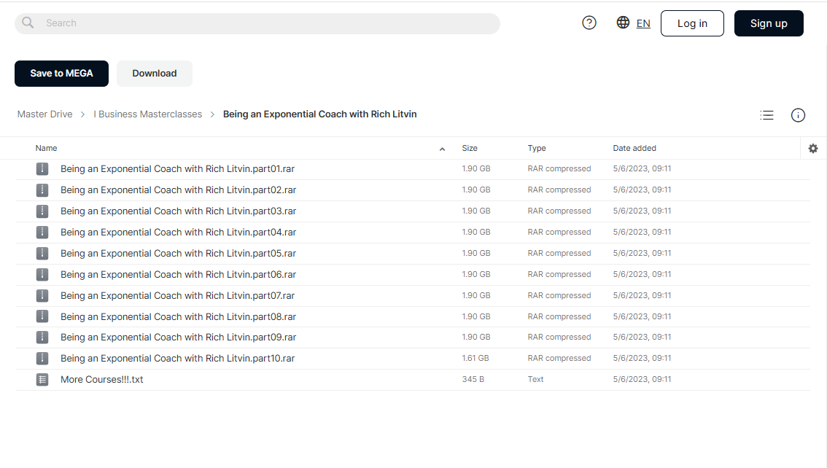Select file Rich Litvin.part08.rar

pos(178,316)
